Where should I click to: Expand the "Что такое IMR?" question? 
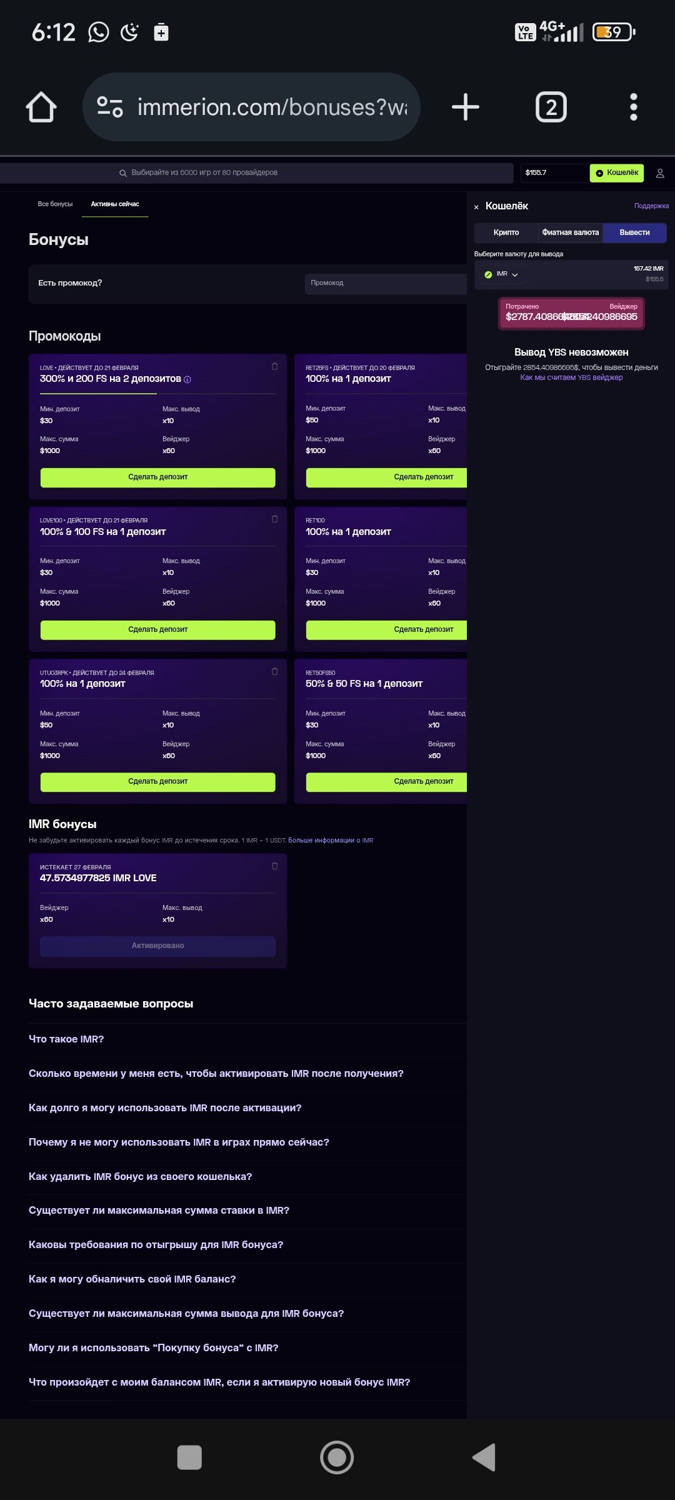click(66, 1039)
